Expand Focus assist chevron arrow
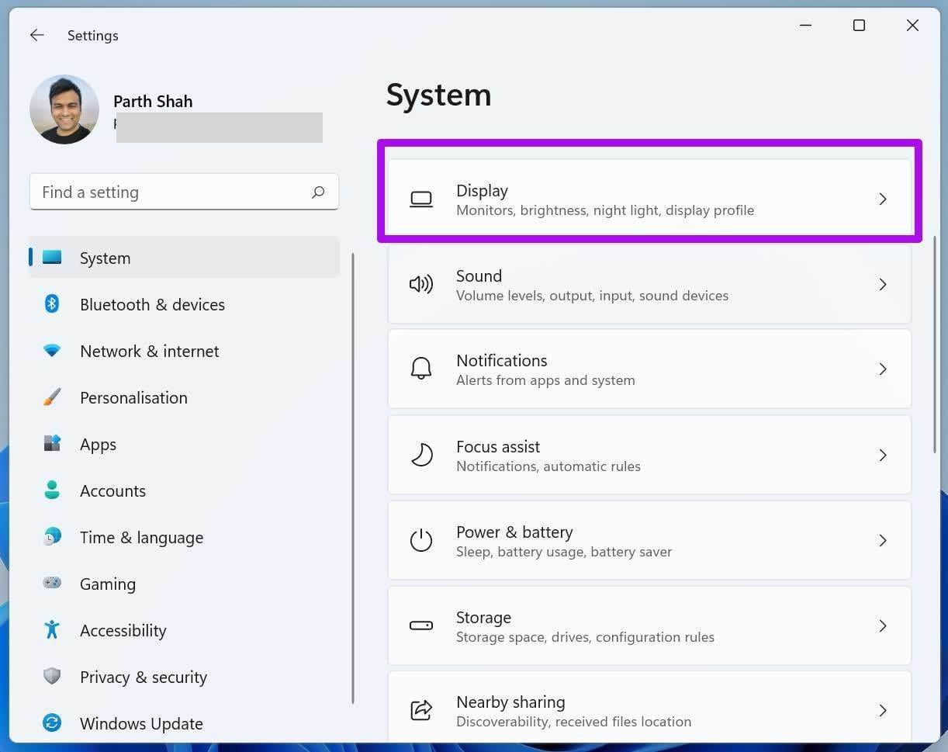This screenshot has height=752, width=948. [882, 455]
